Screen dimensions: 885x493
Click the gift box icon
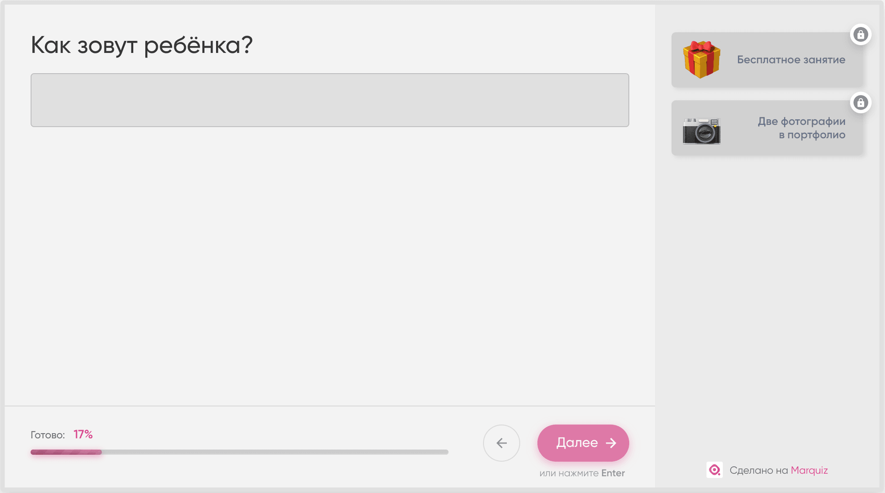[x=701, y=60]
